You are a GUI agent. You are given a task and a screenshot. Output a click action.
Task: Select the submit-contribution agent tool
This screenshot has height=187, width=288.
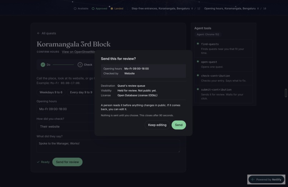(x=224, y=94)
